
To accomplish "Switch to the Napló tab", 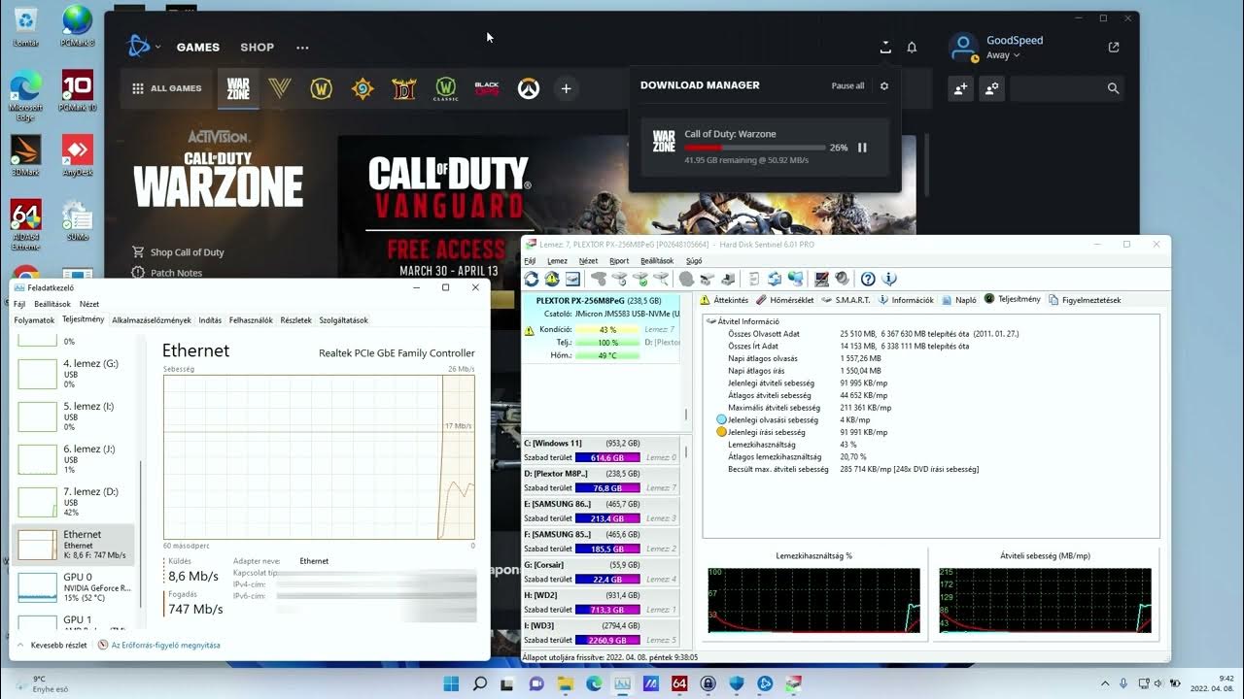I will point(958,300).
